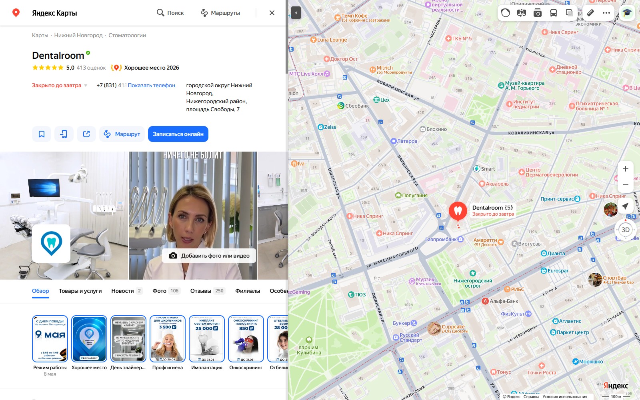The image size is (640, 400).
Task: Click the СберБанк map marker icon
Action: [x=341, y=106]
